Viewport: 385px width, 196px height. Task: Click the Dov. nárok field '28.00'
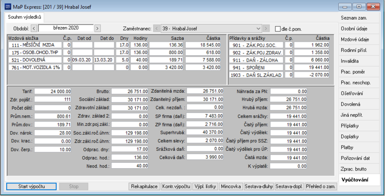pos(52,133)
